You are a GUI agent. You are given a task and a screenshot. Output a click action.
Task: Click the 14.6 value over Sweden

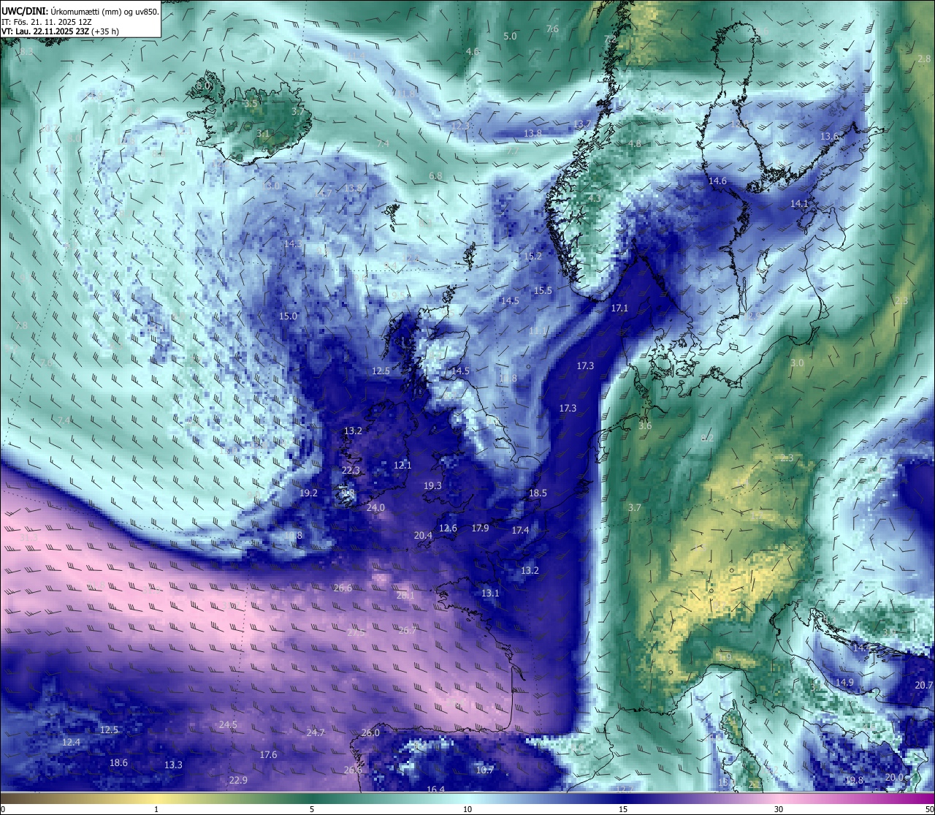(x=718, y=181)
